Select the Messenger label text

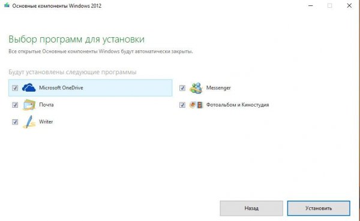(x=218, y=88)
